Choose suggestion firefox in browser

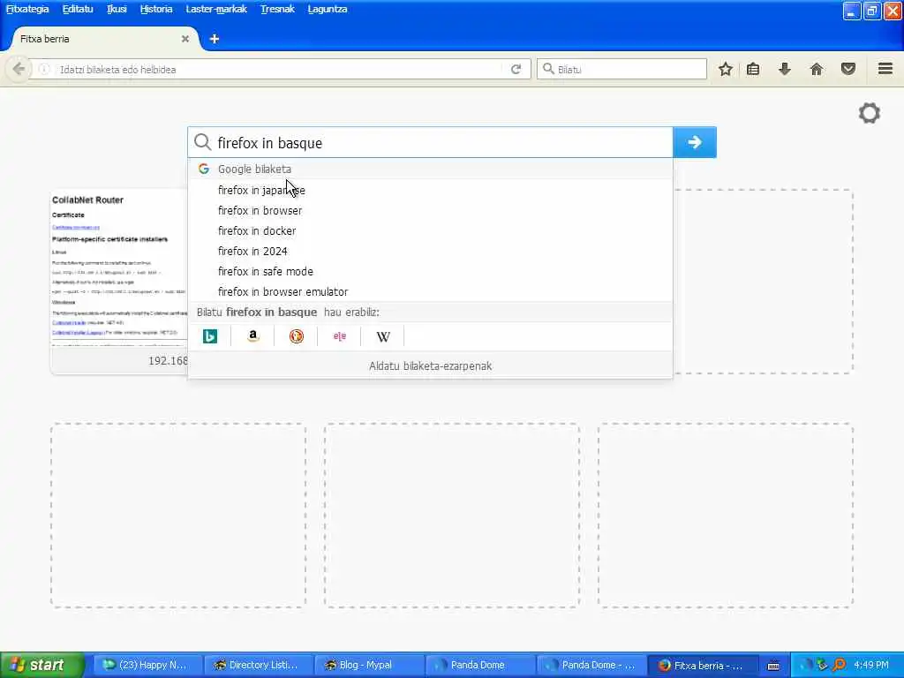(430, 210)
